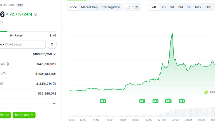Select the 1Y time range
215x123 pixels.
tap(189, 7)
